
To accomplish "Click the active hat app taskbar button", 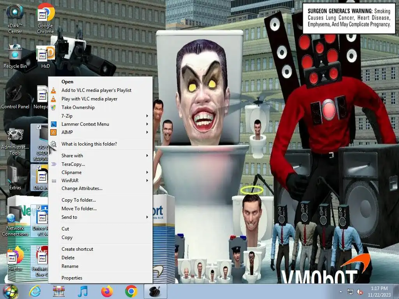I will [x=155, y=291].
